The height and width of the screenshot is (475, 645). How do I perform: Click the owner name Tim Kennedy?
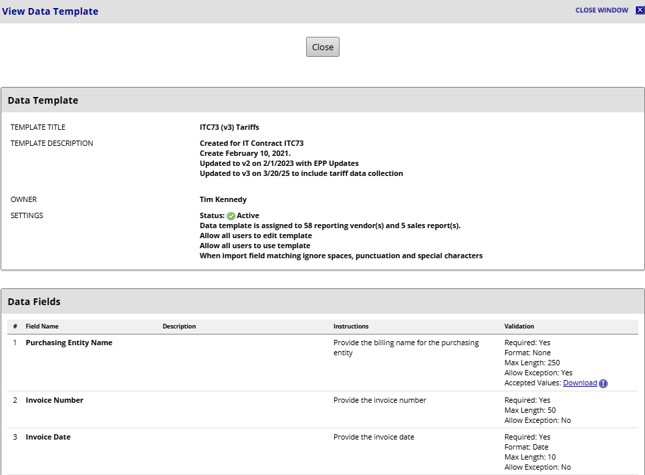coord(223,199)
